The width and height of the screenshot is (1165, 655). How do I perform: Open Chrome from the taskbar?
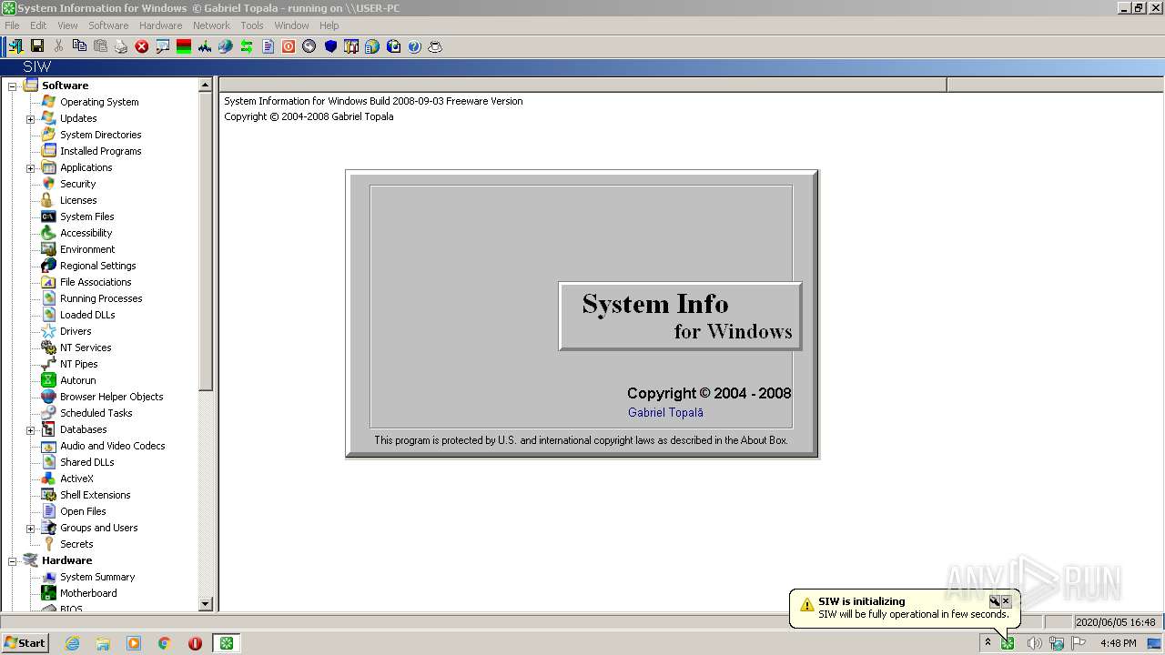pos(165,643)
